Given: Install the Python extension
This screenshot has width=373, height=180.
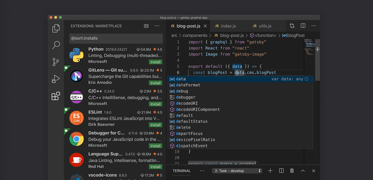Looking at the screenshot, I should [x=155, y=62].
